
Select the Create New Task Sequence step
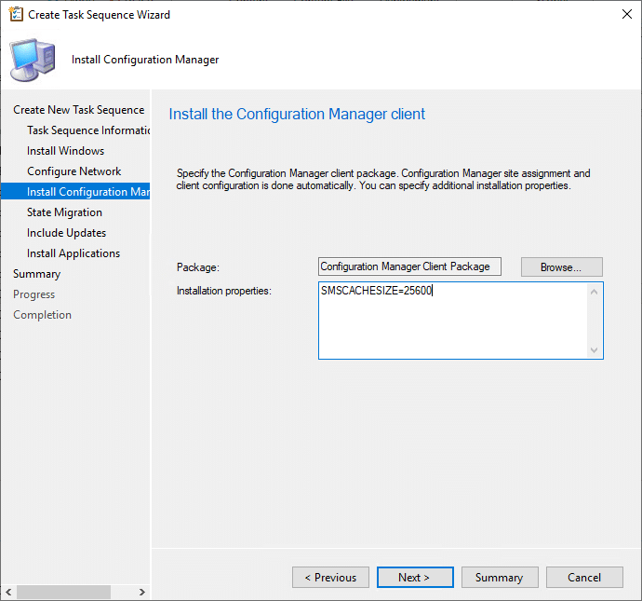click(78, 110)
